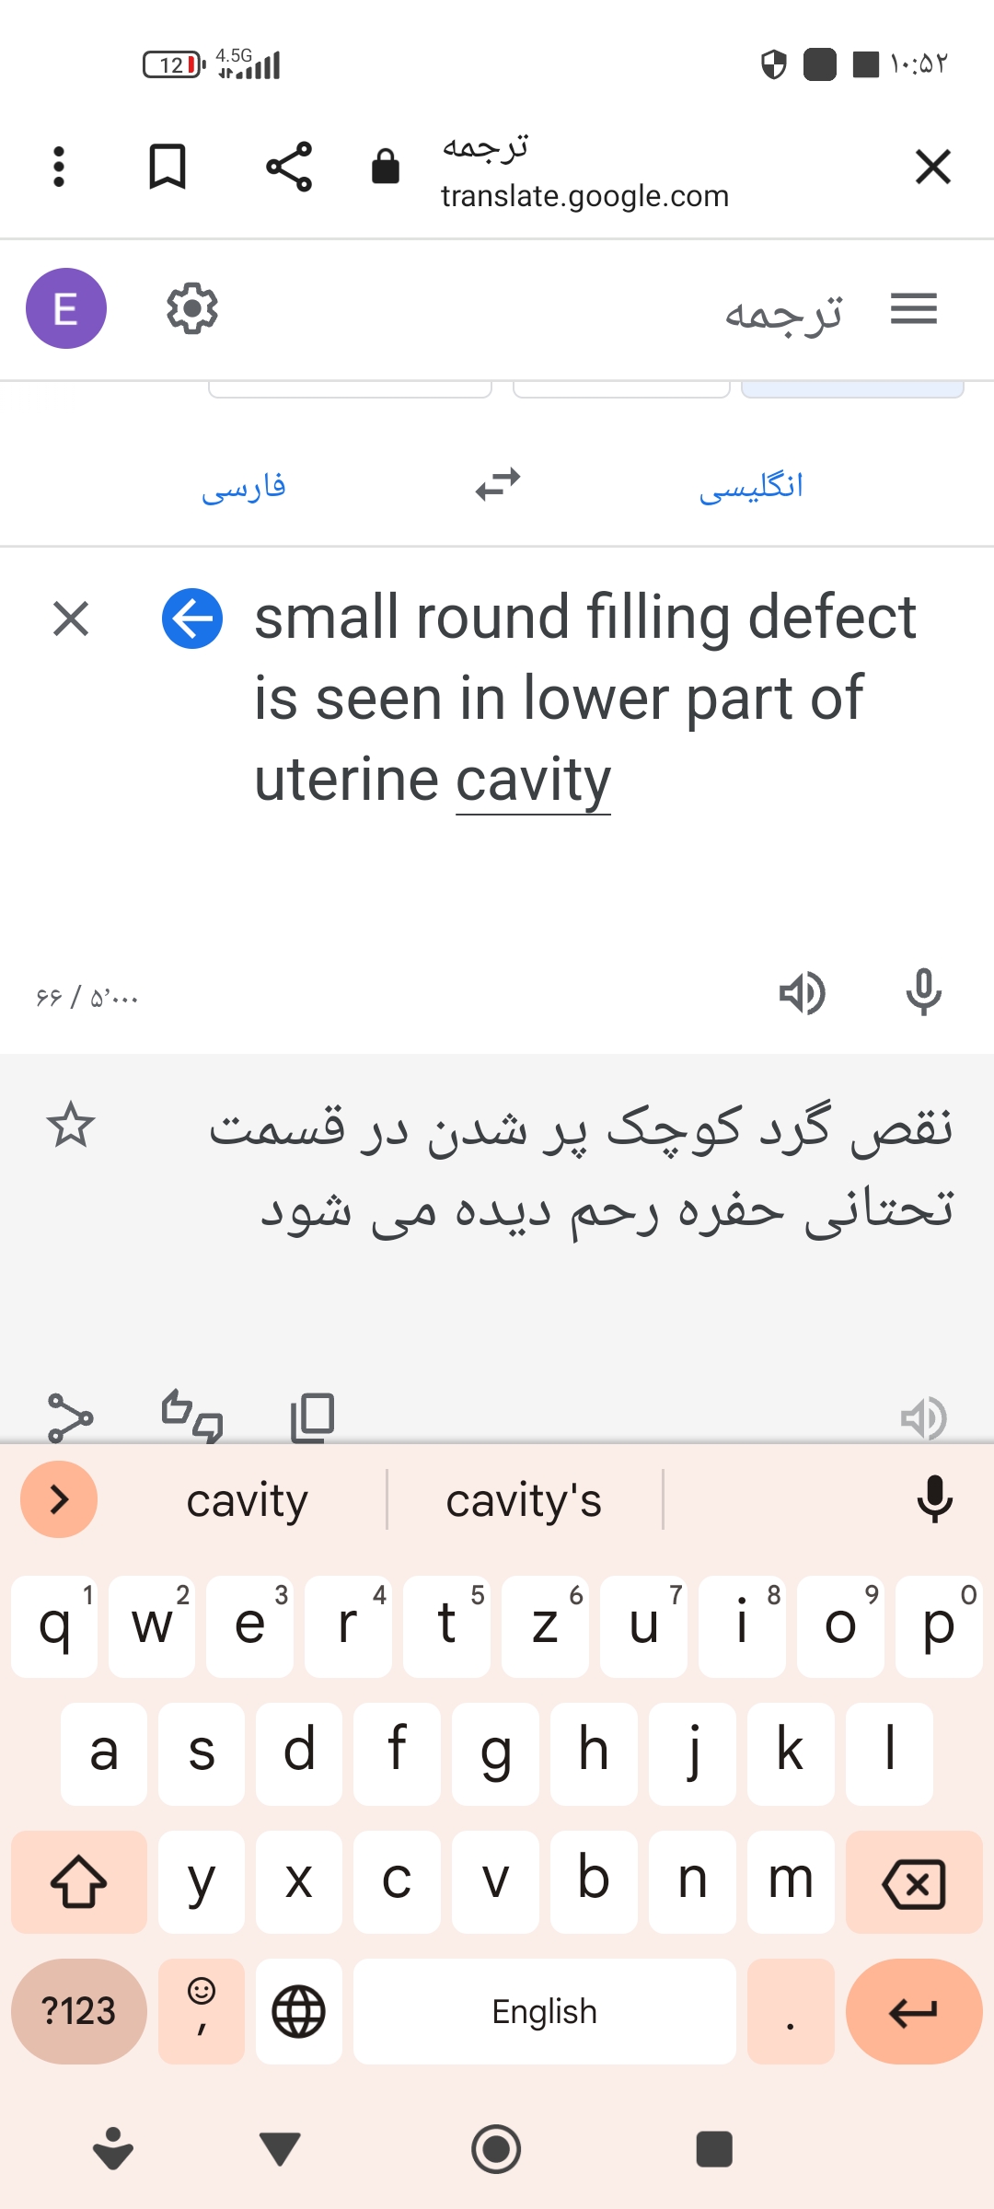Image resolution: width=994 pixels, height=2209 pixels.
Task: Listen to the English source text
Action: click(x=802, y=993)
